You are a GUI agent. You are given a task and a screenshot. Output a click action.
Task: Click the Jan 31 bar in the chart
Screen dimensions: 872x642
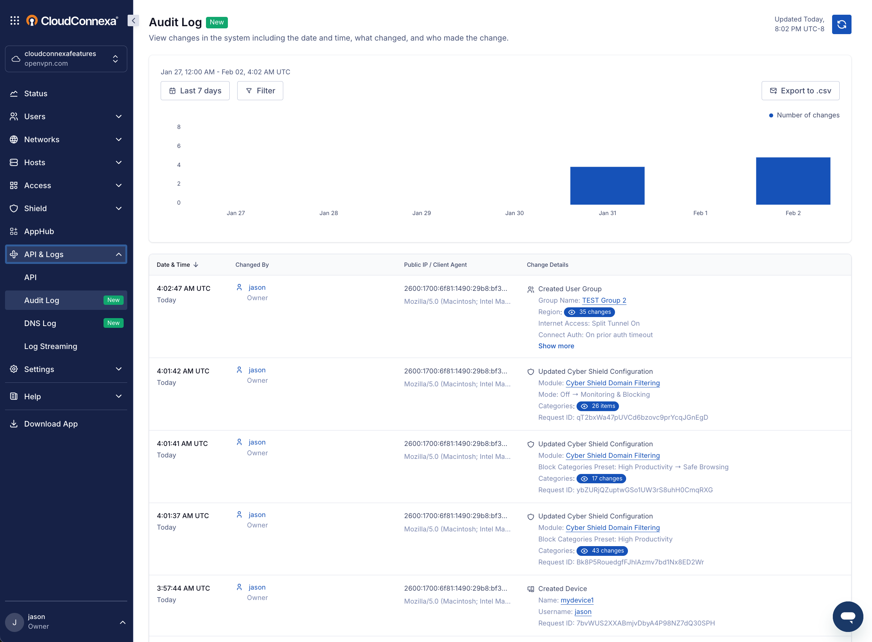pos(607,185)
